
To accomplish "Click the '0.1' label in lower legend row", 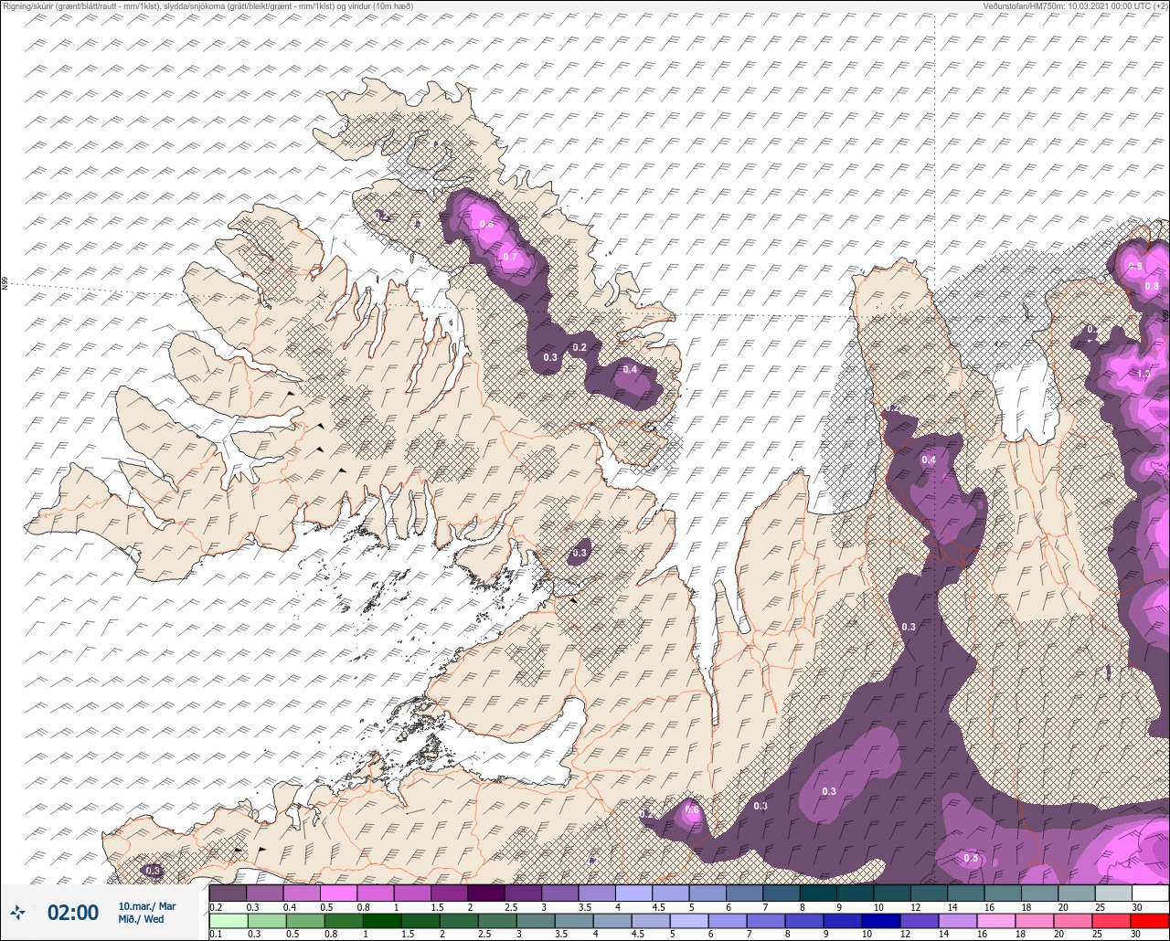I will [217, 934].
